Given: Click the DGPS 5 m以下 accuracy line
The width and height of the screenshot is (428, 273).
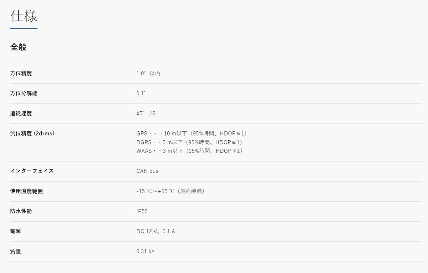Looking at the screenshot, I should point(189,142).
